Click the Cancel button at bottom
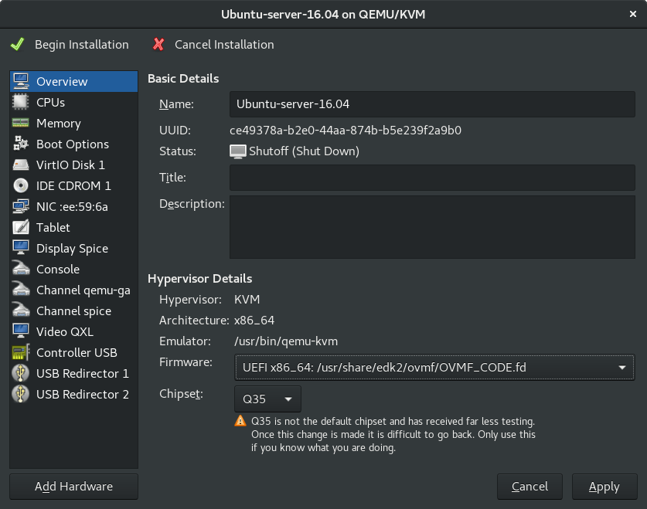647x509 pixels. pyautogui.click(x=530, y=487)
